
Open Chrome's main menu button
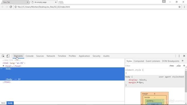[184, 7]
